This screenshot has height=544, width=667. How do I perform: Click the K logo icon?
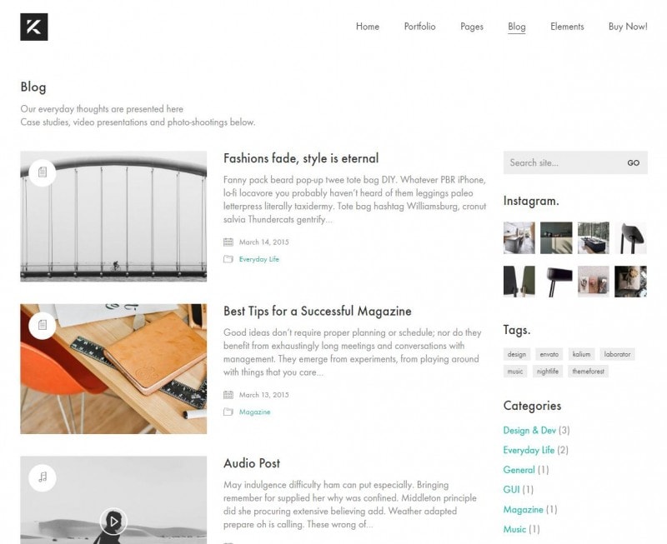click(x=34, y=27)
